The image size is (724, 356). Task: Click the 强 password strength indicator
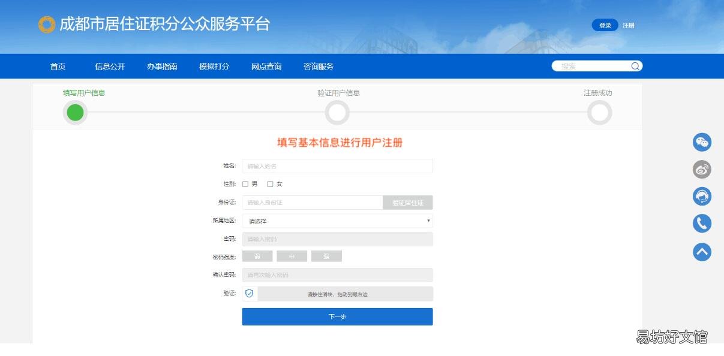pyautogui.click(x=327, y=256)
